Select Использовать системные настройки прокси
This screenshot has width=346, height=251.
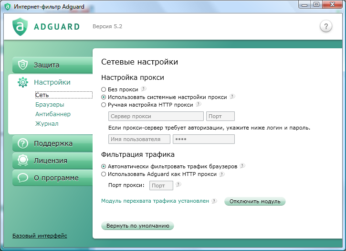104,97
